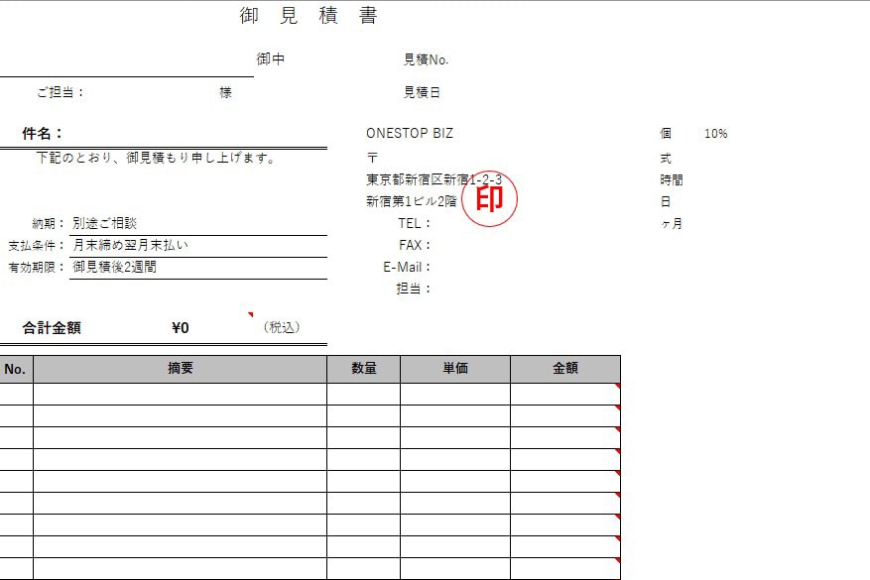This screenshot has height=580, width=870.
Task: Click the ¥0 total amount cell
Action: point(181,328)
